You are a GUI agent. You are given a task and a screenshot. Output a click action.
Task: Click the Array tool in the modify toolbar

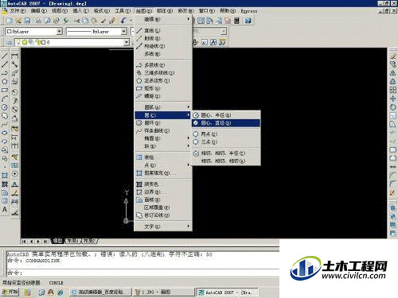click(x=393, y=90)
